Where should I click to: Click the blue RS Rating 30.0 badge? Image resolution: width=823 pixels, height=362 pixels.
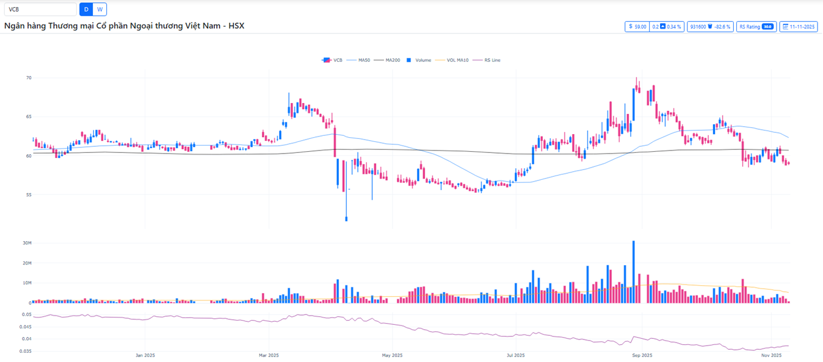pos(767,27)
